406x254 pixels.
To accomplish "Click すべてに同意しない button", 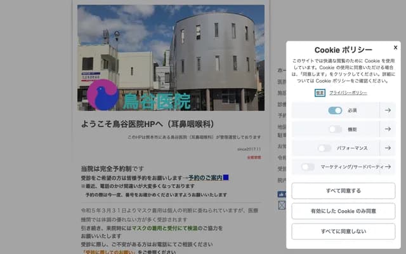I will [x=343, y=231].
